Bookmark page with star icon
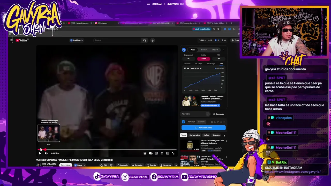 (218, 29)
